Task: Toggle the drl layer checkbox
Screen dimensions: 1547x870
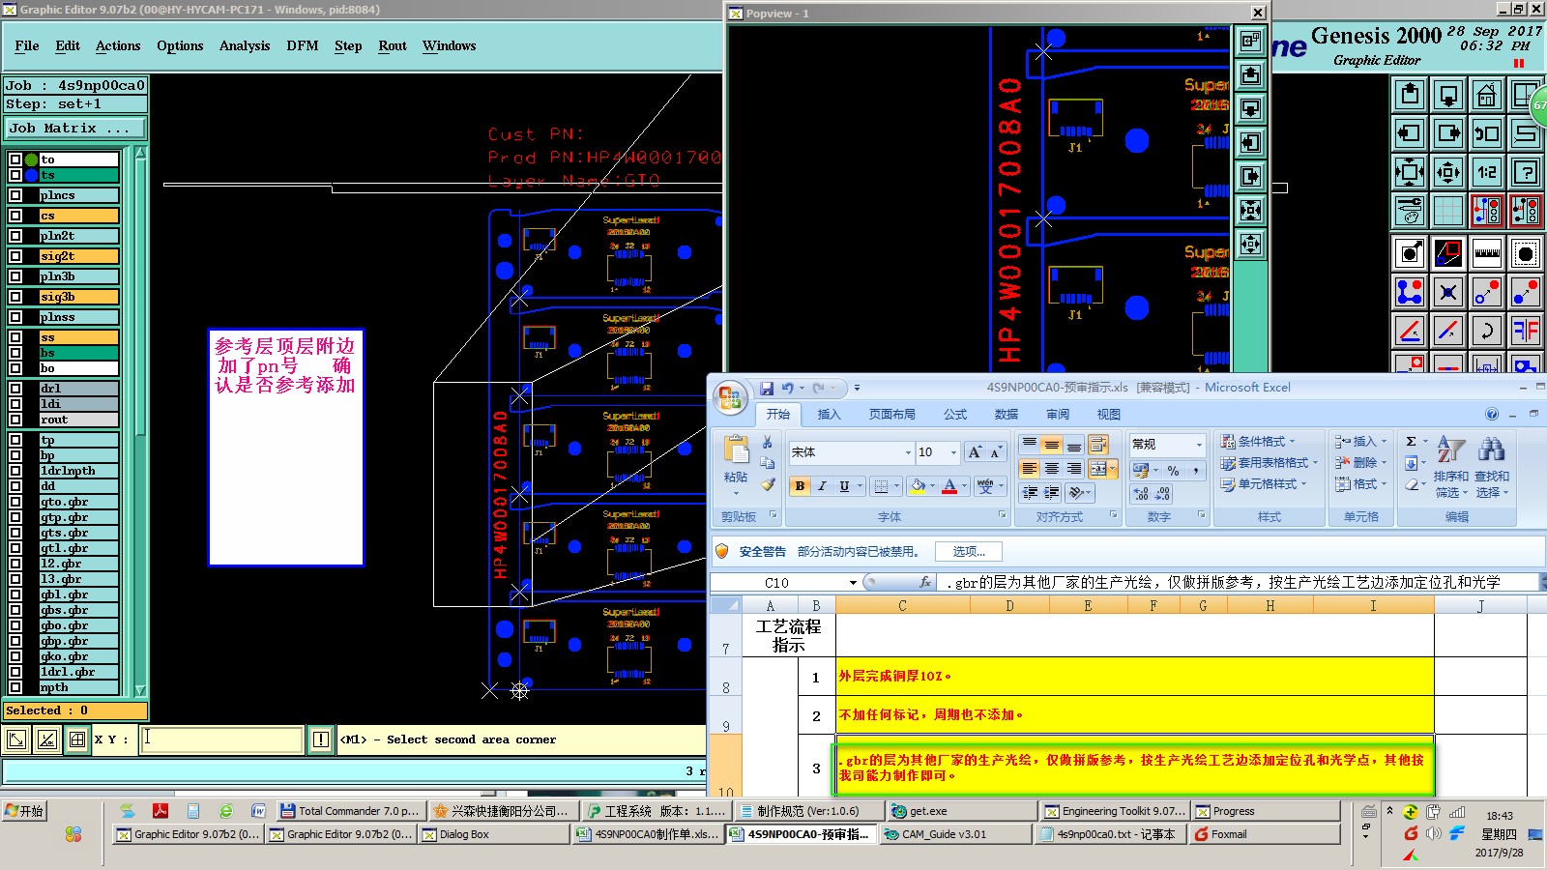Action: (x=15, y=389)
